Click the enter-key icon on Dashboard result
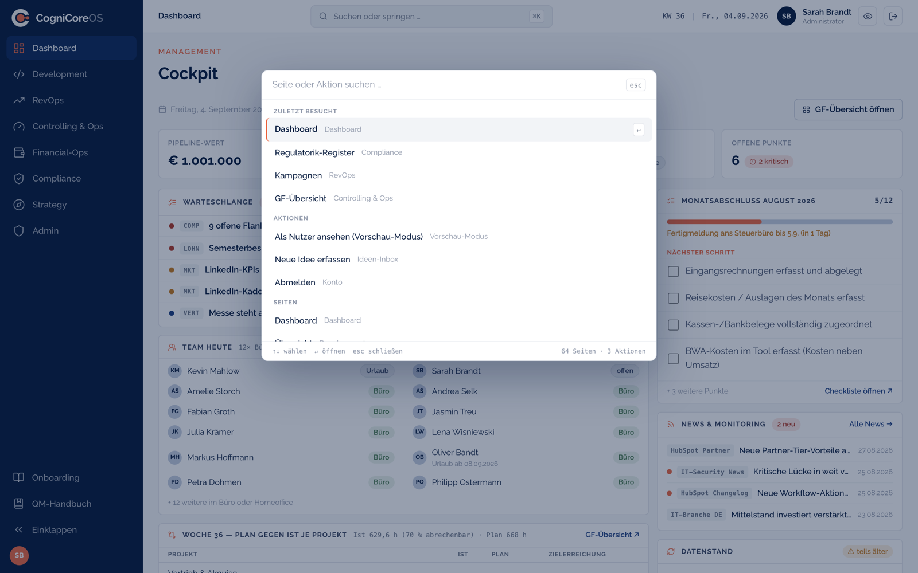Screen dimensions: 918x573 point(638,130)
